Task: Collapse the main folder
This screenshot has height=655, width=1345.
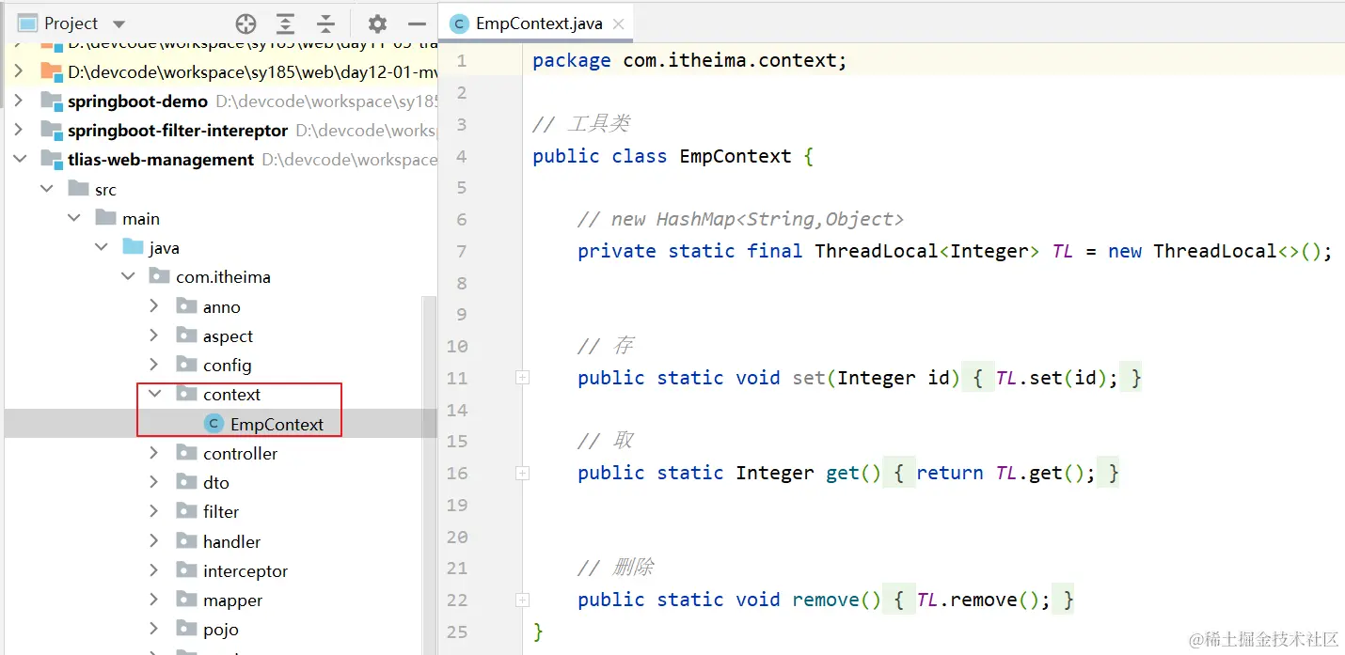Action: 73,218
